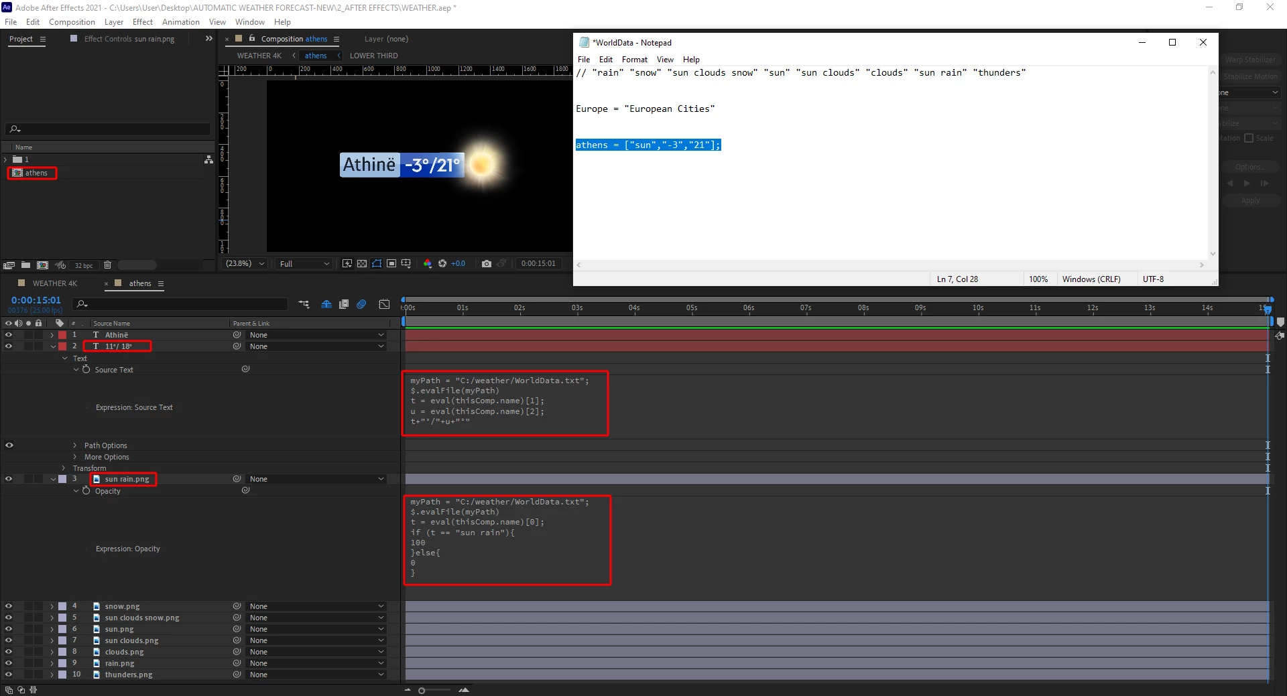The width and height of the screenshot is (1287, 696).
Task: Open the Effect menu in After Effects
Action: coord(143,22)
